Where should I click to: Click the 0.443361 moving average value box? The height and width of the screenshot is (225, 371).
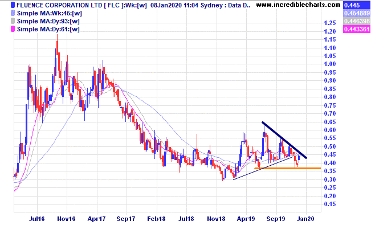point(356,30)
